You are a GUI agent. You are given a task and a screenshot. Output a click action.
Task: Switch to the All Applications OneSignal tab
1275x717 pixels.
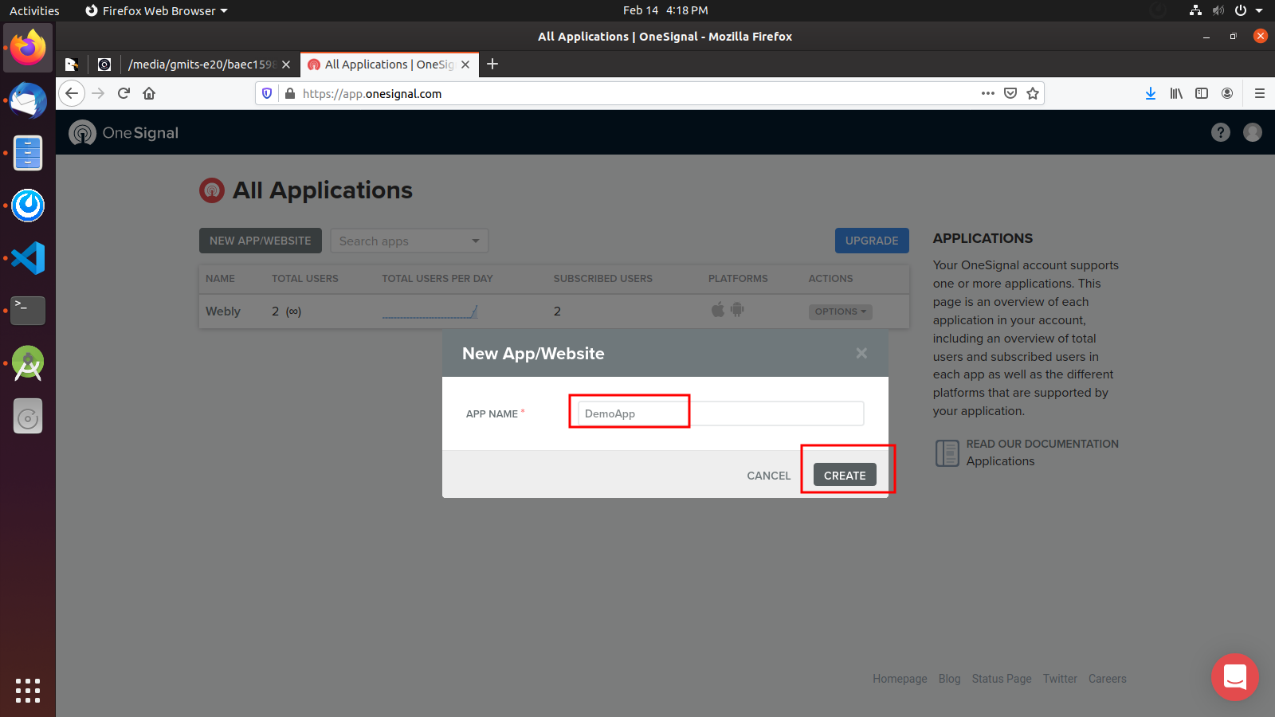click(382, 65)
